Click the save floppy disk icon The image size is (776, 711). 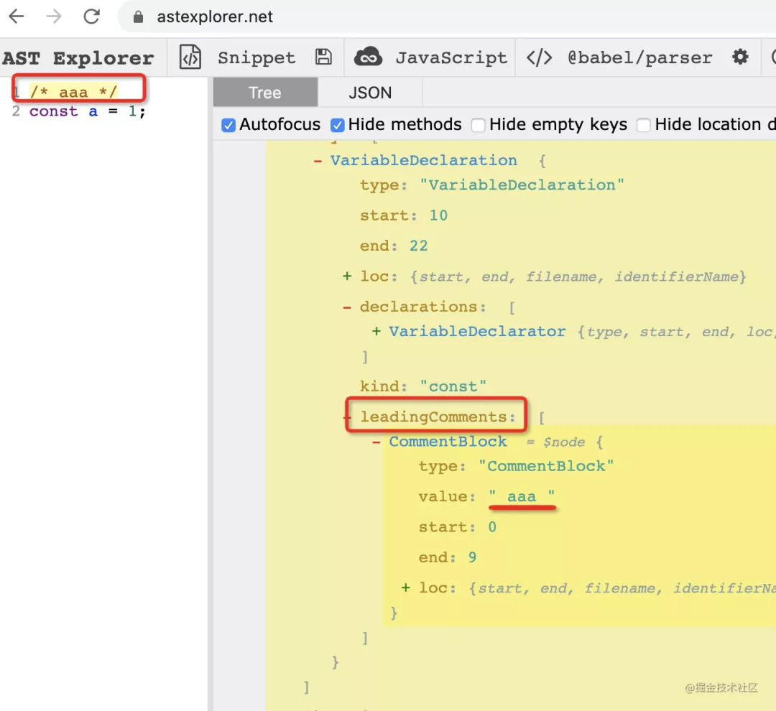[x=323, y=57]
